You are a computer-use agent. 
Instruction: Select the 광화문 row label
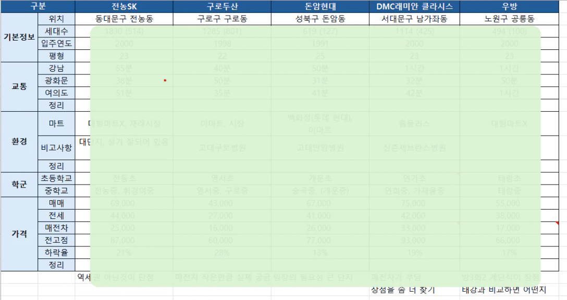click(56, 81)
